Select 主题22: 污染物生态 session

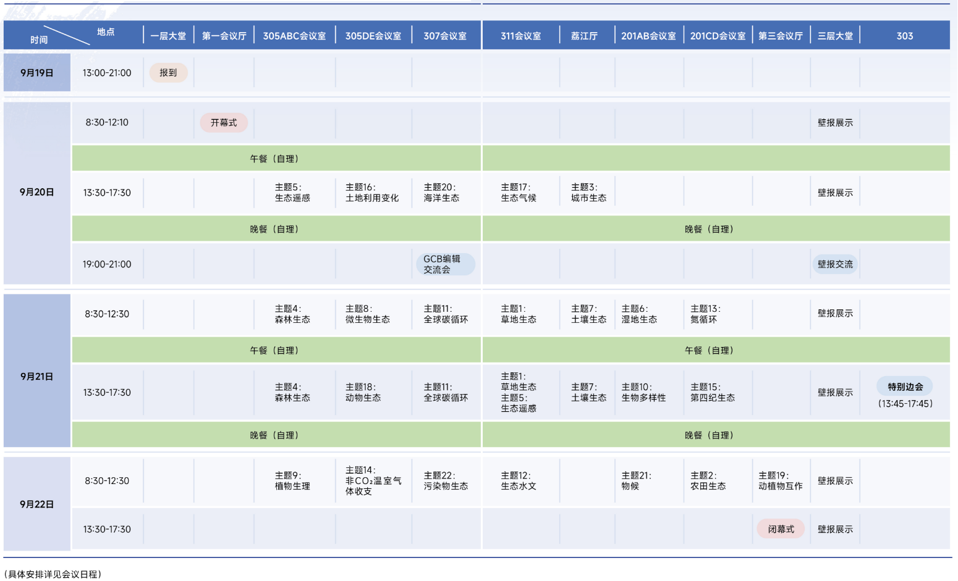click(446, 480)
